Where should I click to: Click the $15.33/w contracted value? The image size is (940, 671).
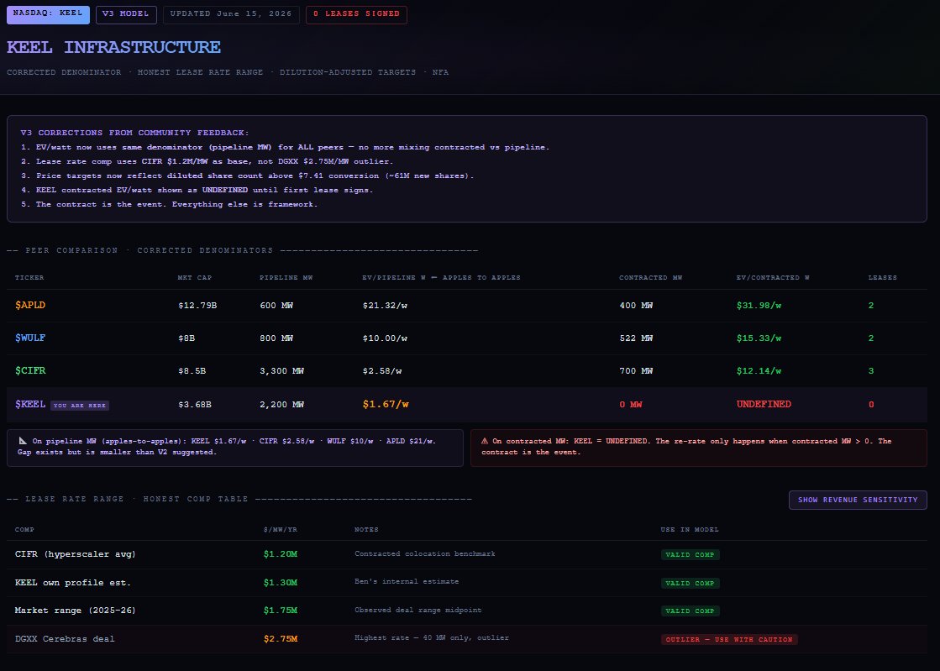pos(759,338)
